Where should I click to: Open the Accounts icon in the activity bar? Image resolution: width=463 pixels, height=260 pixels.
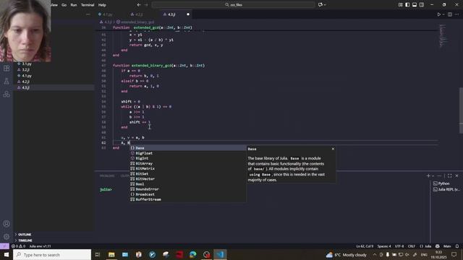(x=7, y=224)
